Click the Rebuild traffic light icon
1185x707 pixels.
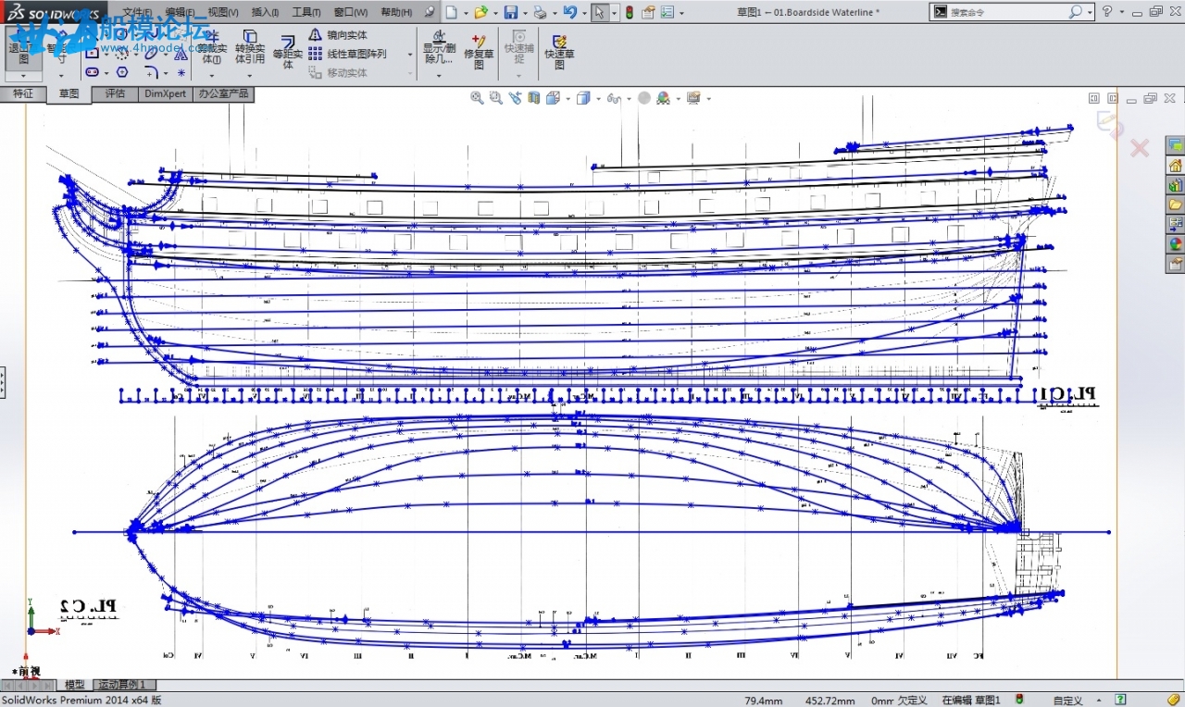(x=630, y=12)
